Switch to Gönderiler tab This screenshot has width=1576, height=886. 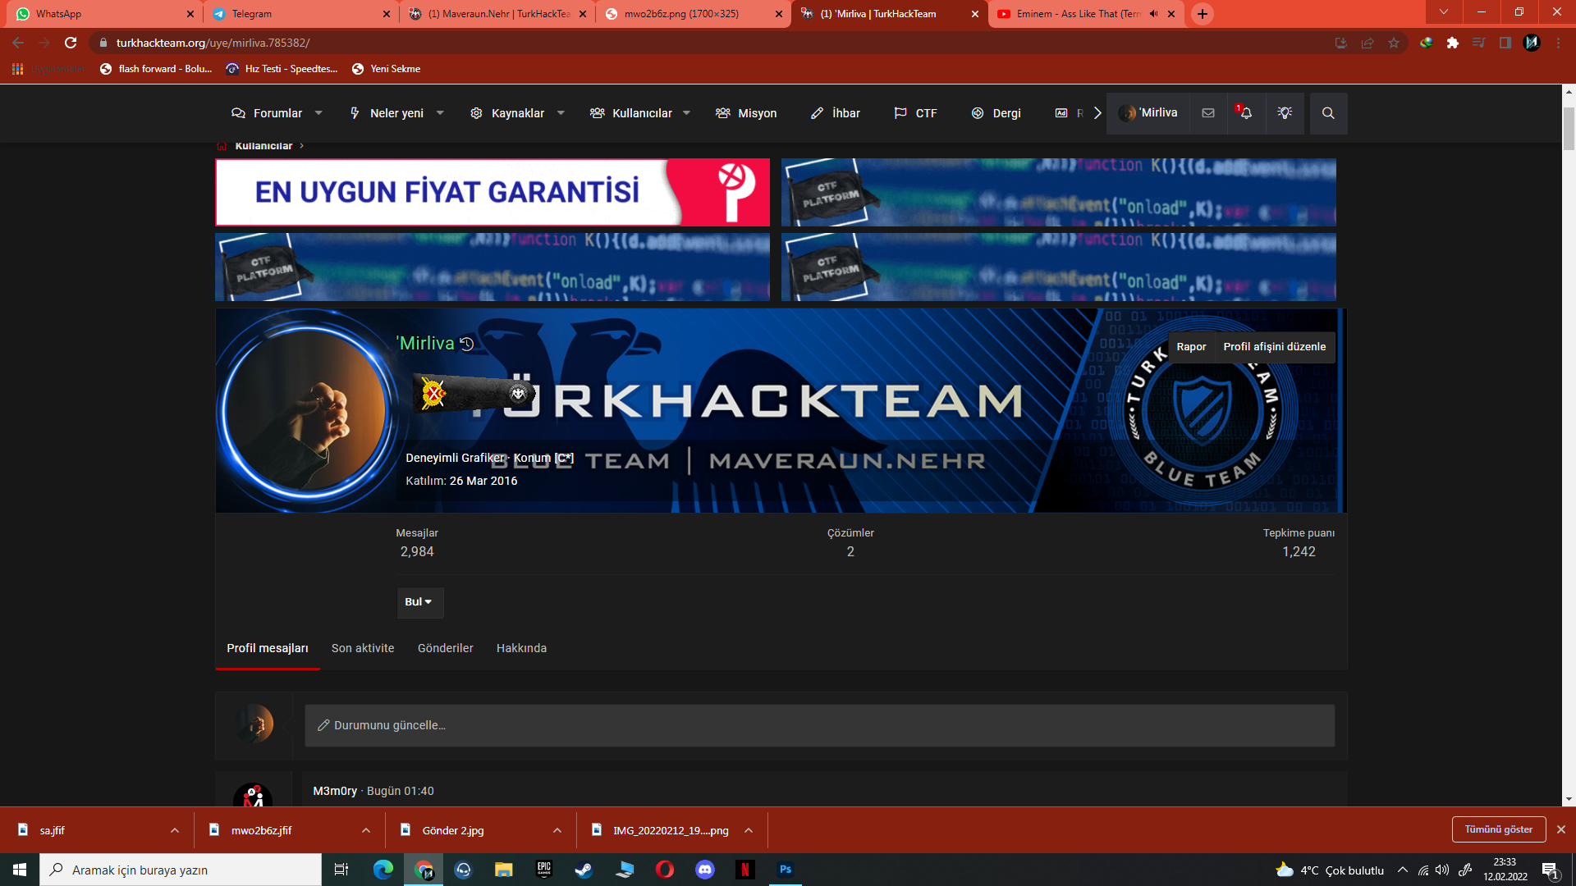(x=446, y=648)
